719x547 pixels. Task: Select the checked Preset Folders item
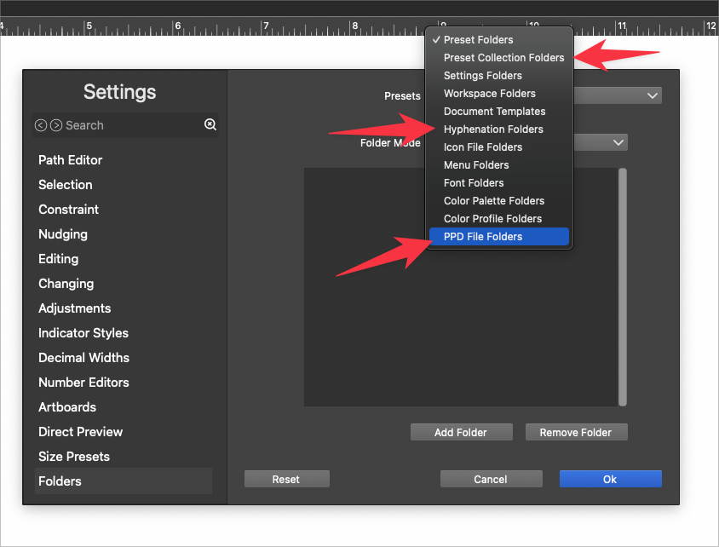[478, 40]
